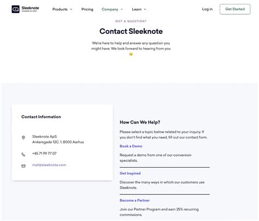Click the Ankersgade 12C address text
This screenshot has height=221, width=259.
[58, 142]
